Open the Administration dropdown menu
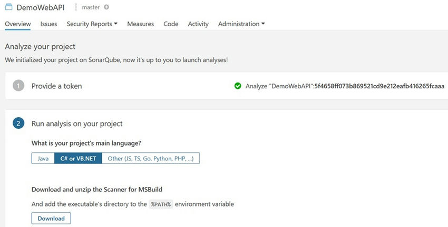This screenshot has height=227, width=448. pyautogui.click(x=241, y=24)
